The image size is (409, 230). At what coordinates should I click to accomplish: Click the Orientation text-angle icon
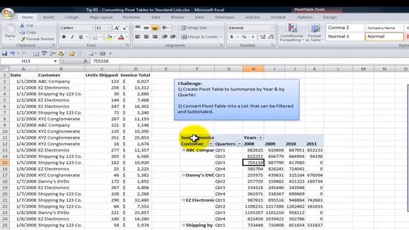(165, 27)
